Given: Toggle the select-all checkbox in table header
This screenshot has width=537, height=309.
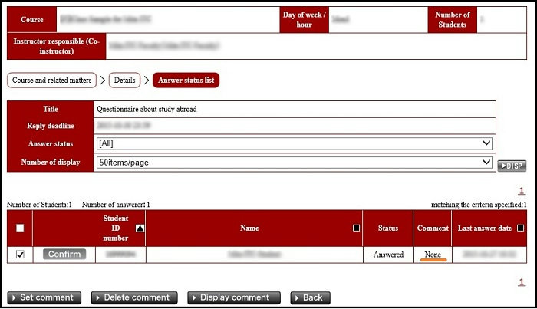Looking at the screenshot, I should pos(20,228).
